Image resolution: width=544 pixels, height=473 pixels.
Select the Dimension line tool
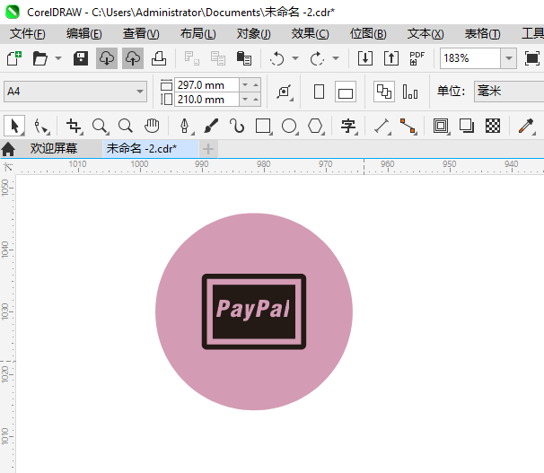tap(382, 126)
